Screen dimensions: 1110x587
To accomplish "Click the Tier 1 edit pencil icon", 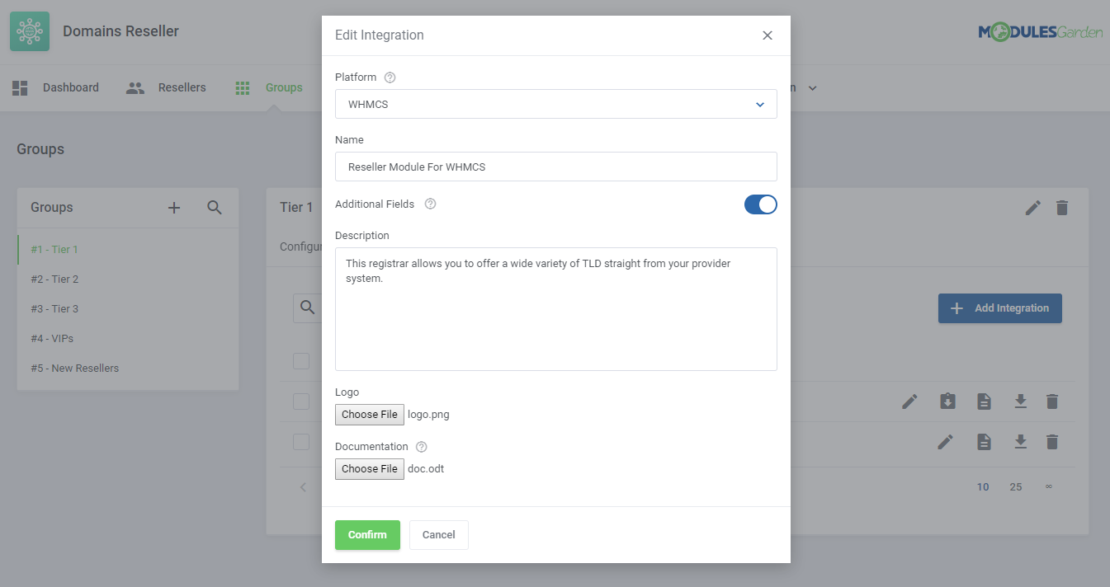I will pos(1032,208).
